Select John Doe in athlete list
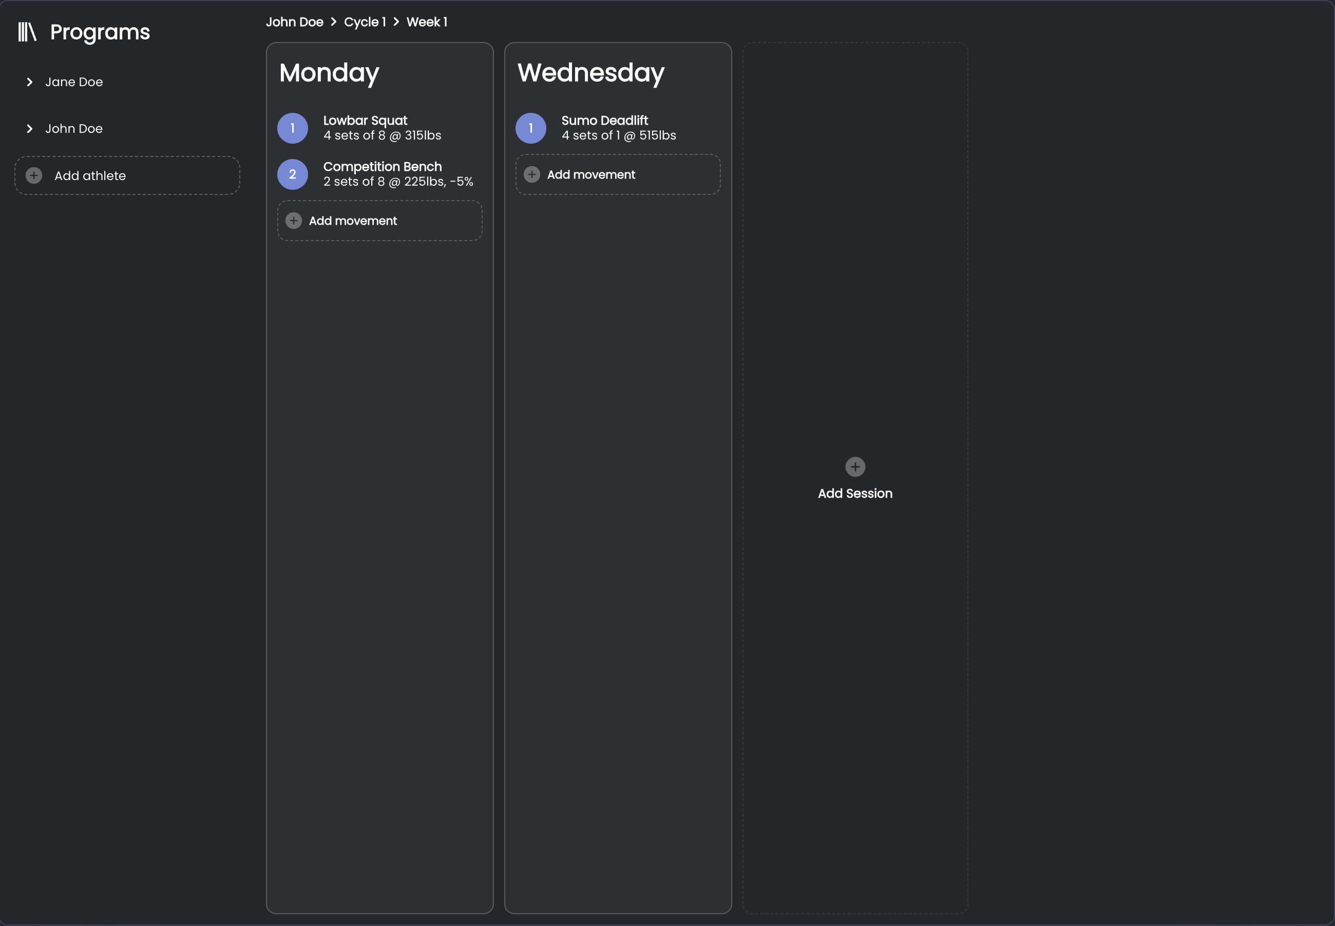Screen dimensions: 1335x926 point(74,129)
